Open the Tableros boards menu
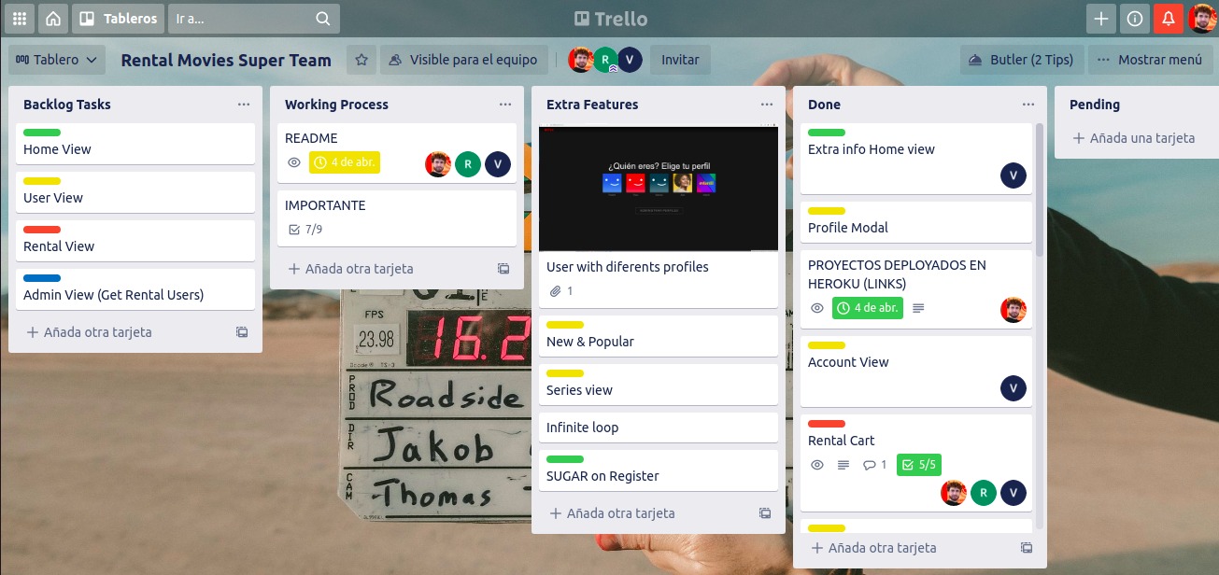This screenshot has height=575, width=1219. tap(118, 19)
